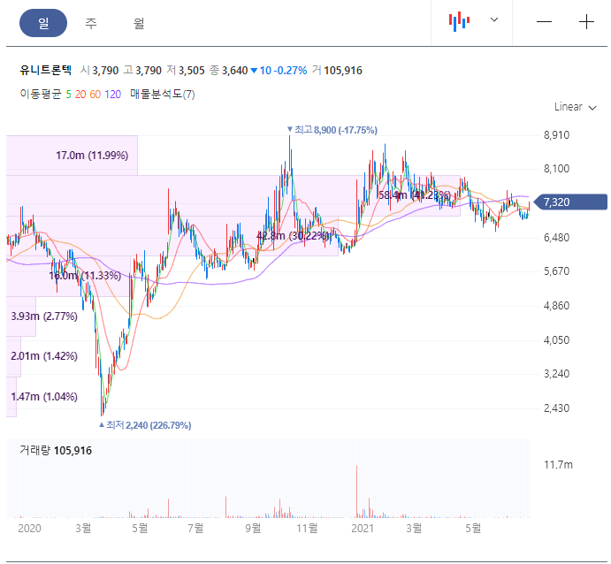The height and width of the screenshot is (564, 611).
Task: Click the 8,910 price axis label
Action: [556, 135]
